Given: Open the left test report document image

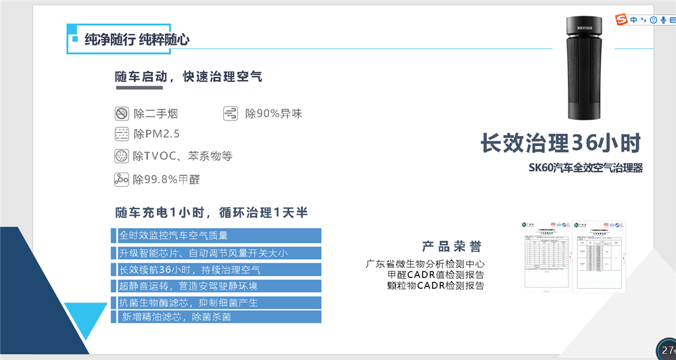Looking at the screenshot, I should [x=546, y=256].
